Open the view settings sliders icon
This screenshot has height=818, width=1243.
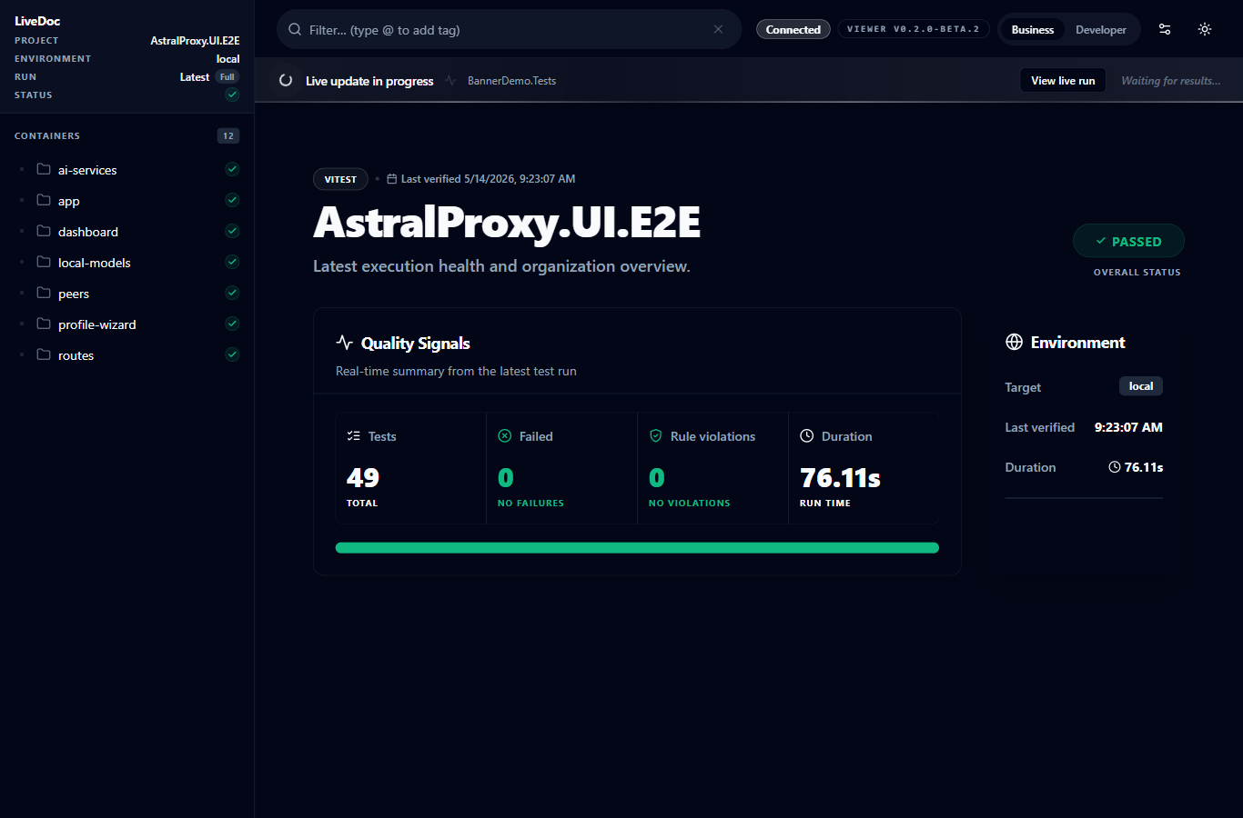pos(1165,29)
